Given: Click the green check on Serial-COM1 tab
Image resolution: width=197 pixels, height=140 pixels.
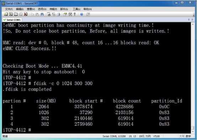Looking at the screenshot, I should click(x=5, y=20).
